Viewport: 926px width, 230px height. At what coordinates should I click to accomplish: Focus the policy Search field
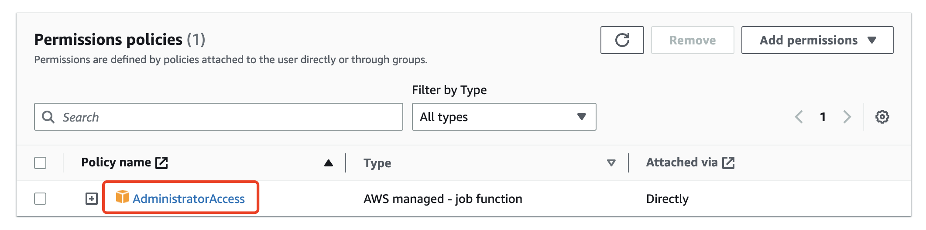tap(227, 117)
